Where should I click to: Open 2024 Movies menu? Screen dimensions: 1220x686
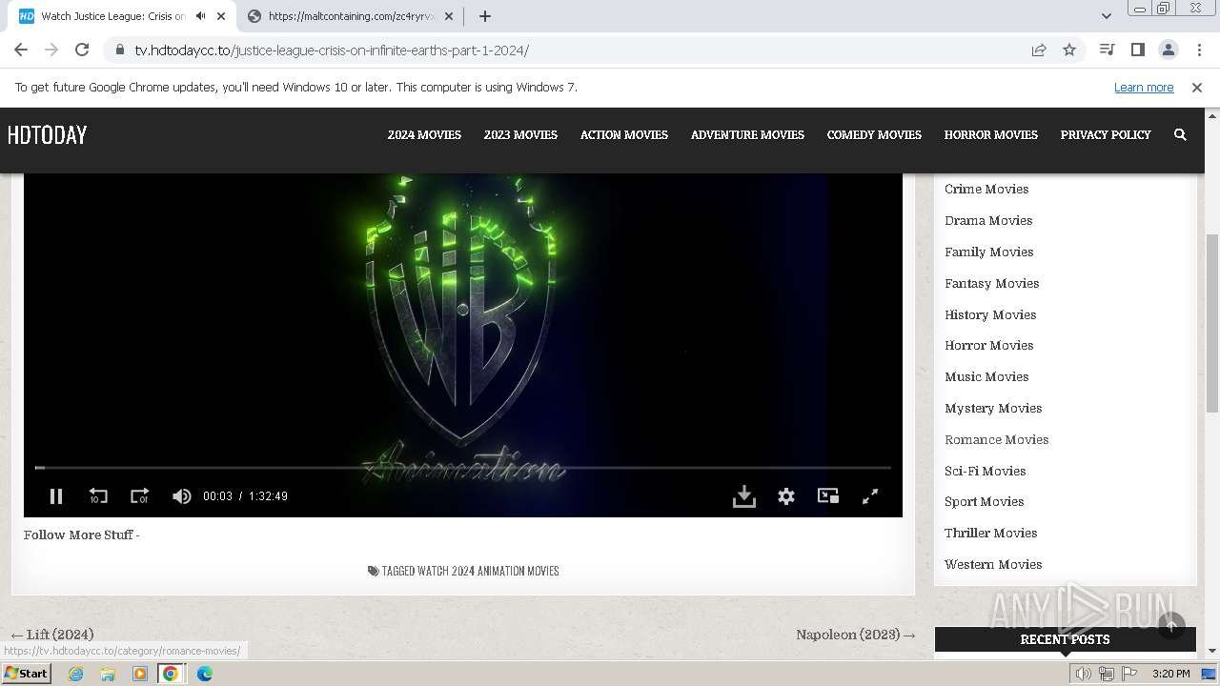click(x=424, y=134)
